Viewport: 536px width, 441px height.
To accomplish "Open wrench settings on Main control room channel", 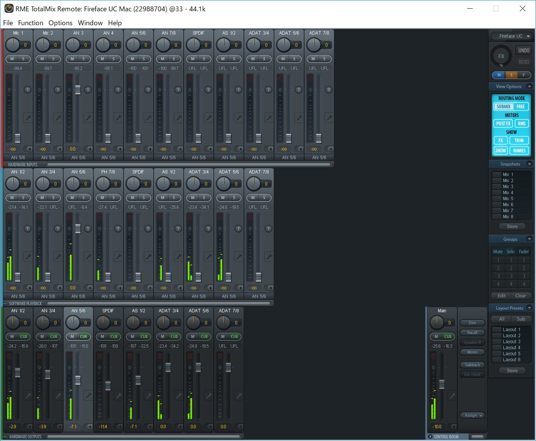I will coord(452,395).
